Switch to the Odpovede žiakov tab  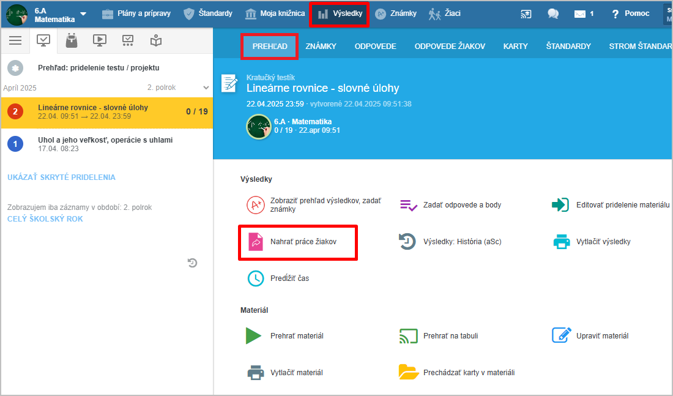click(449, 46)
